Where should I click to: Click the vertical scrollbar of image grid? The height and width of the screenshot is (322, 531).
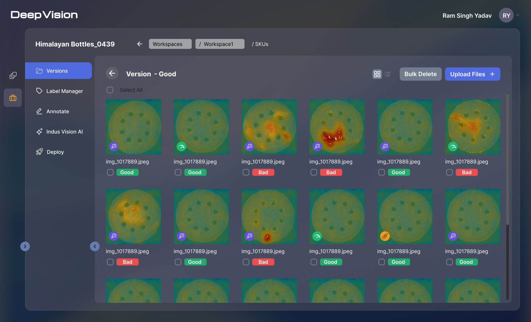point(507,159)
